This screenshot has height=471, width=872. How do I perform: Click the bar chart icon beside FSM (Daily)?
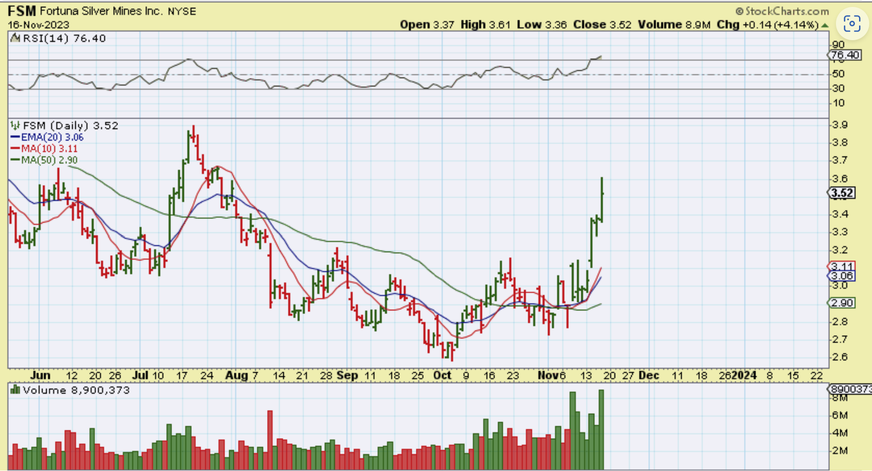(15, 125)
